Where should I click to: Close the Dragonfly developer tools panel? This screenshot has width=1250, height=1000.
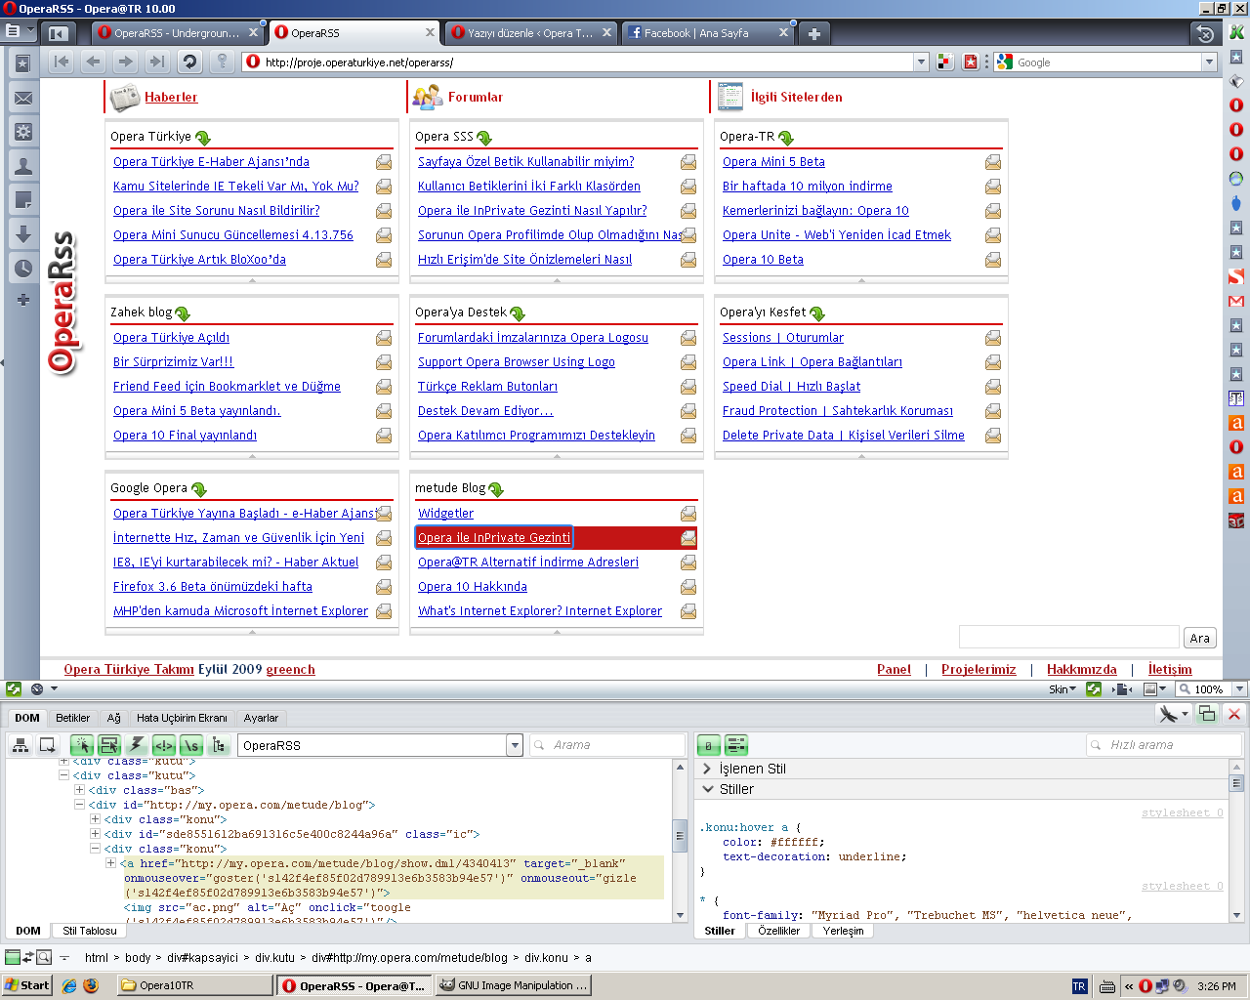pyautogui.click(x=1234, y=714)
